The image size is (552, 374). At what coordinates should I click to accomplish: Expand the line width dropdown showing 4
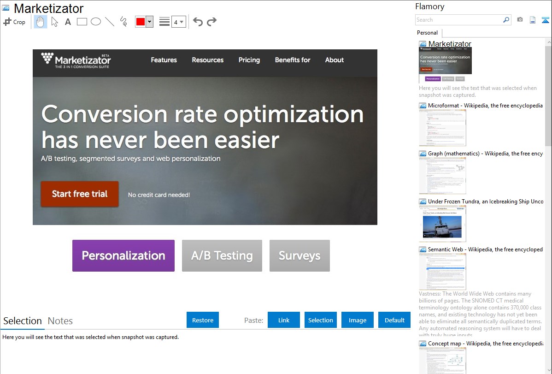coord(178,22)
